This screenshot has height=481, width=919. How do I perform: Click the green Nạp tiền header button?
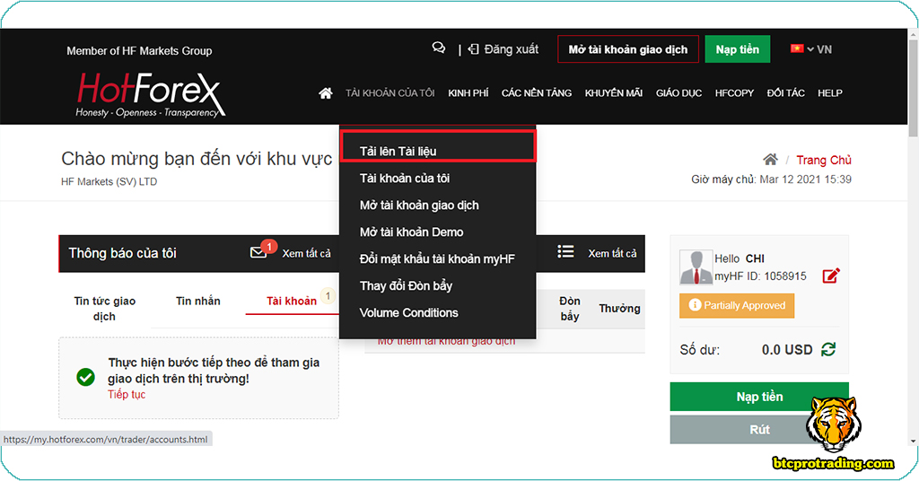pyautogui.click(x=737, y=49)
